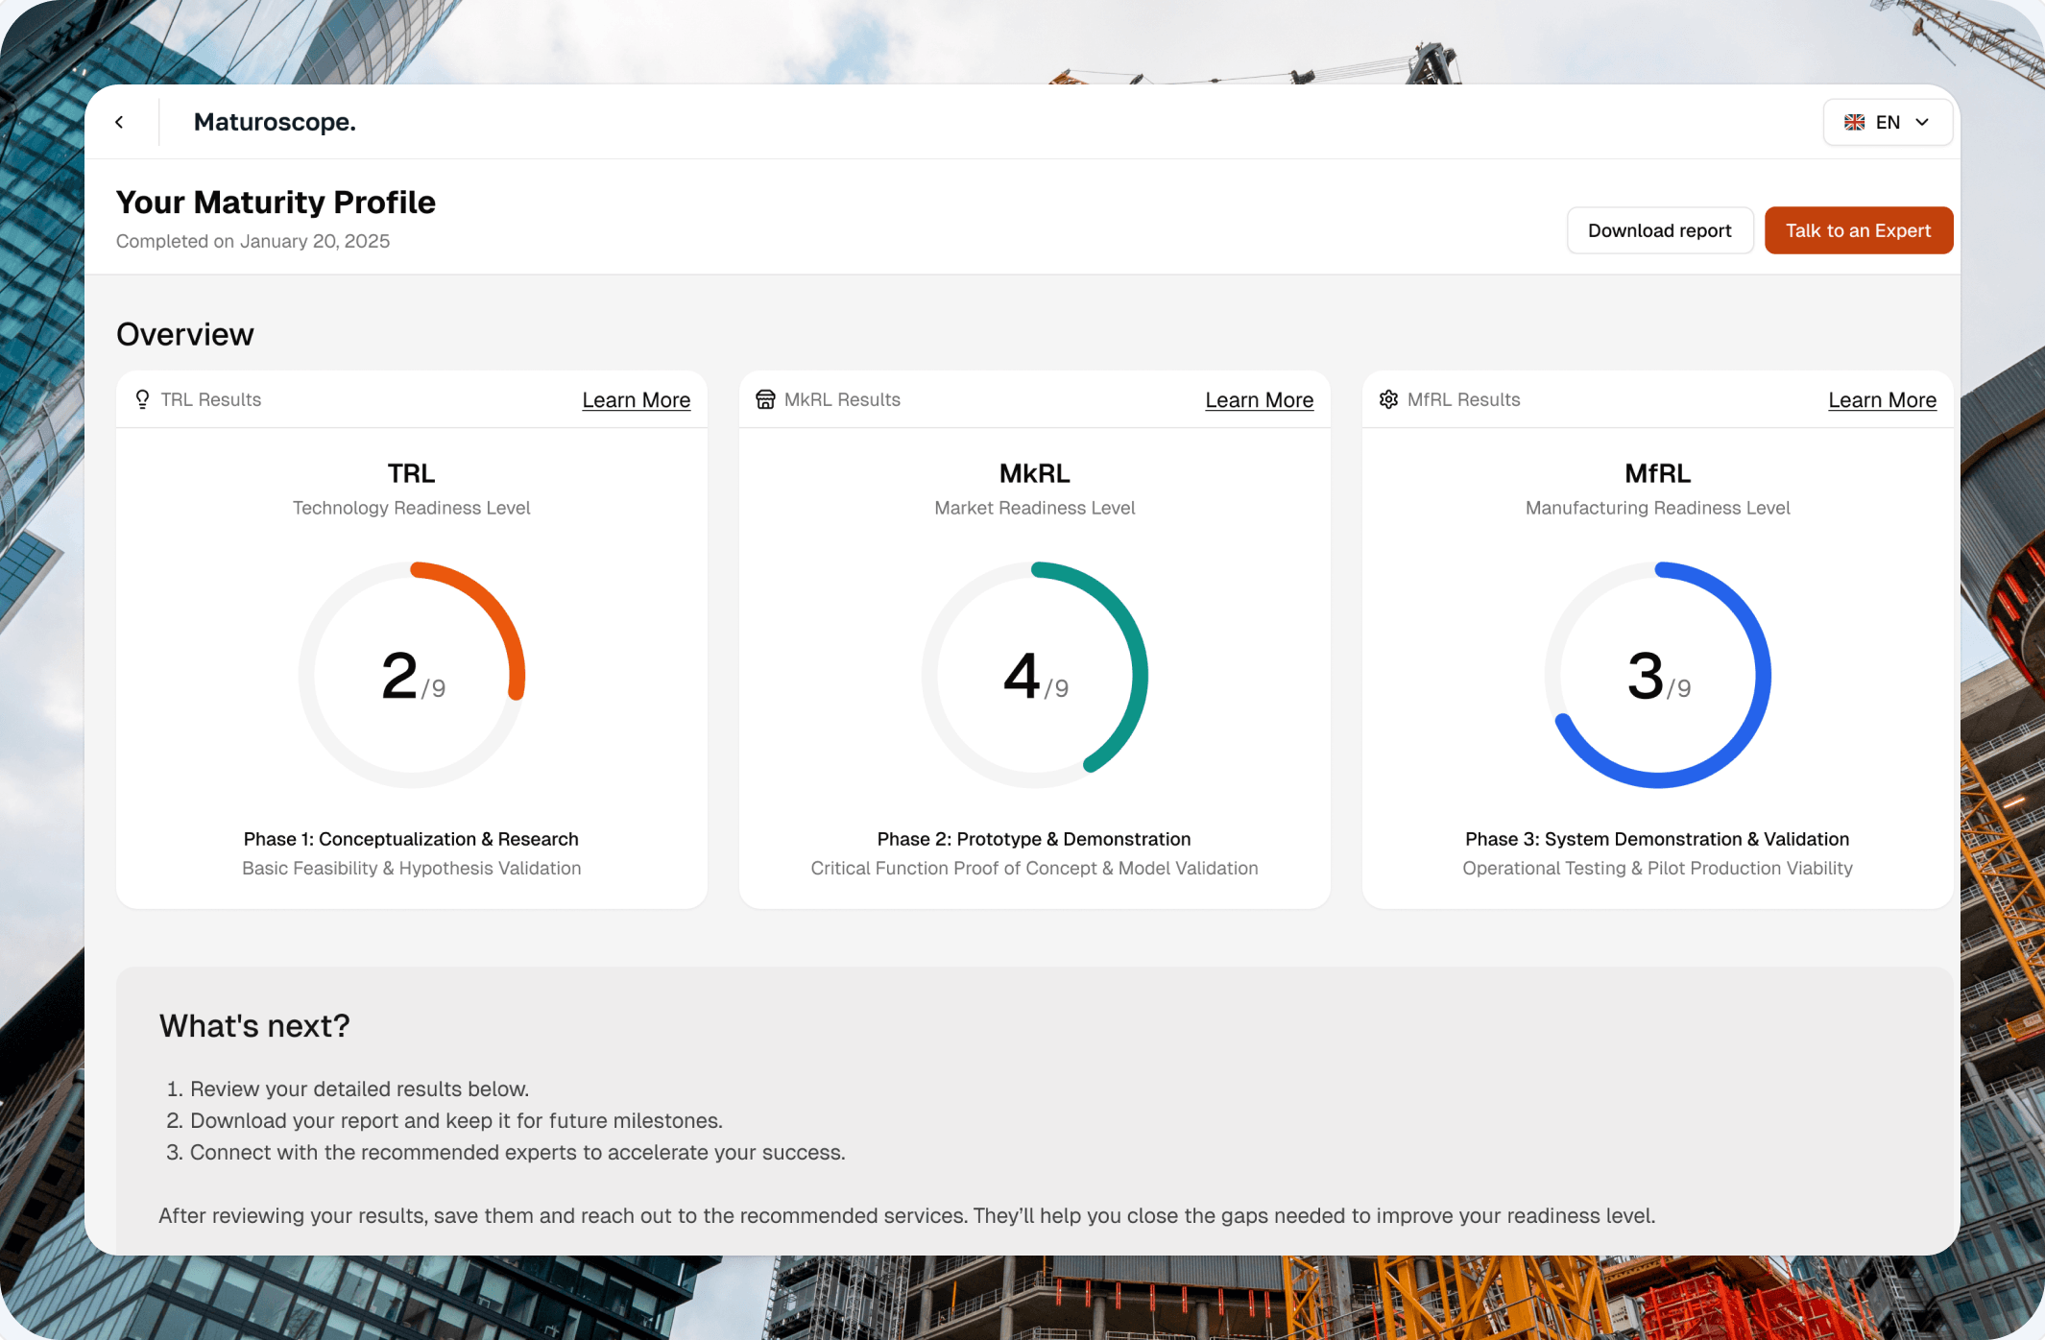Click the MkRL storefront icon

(x=765, y=399)
